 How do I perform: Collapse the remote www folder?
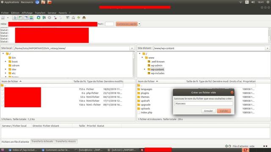[142, 57]
